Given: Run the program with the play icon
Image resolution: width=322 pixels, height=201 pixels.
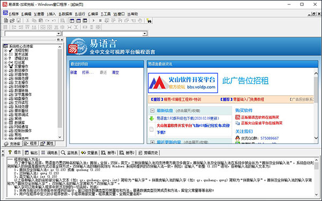Looking at the screenshot, I should 93,20.
